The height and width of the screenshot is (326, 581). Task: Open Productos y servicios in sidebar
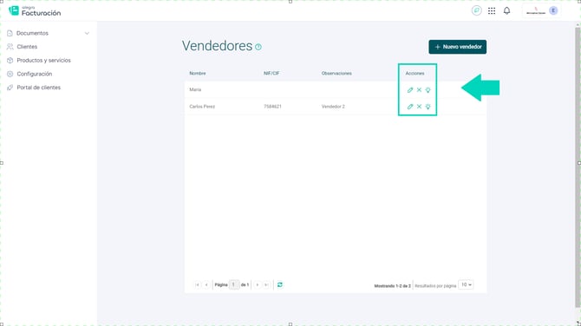[x=43, y=61]
